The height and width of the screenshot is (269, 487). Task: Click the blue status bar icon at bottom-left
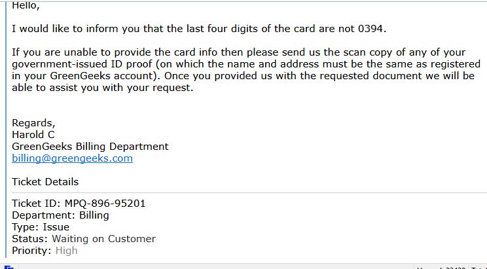pos(9,267)
